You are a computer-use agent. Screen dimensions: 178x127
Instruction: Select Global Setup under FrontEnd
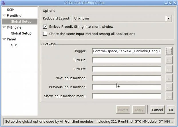[21, 21]
